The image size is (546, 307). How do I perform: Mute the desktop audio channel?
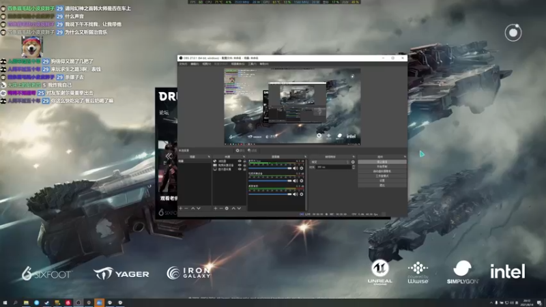click(x=296, y=194)
